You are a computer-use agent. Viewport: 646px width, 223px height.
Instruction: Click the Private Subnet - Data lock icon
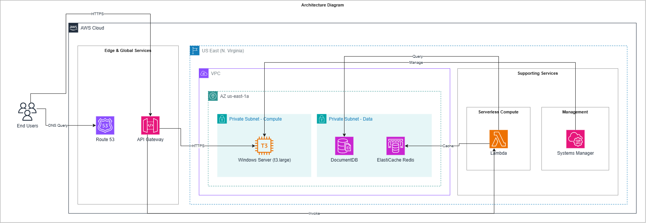tap(322, 119)
